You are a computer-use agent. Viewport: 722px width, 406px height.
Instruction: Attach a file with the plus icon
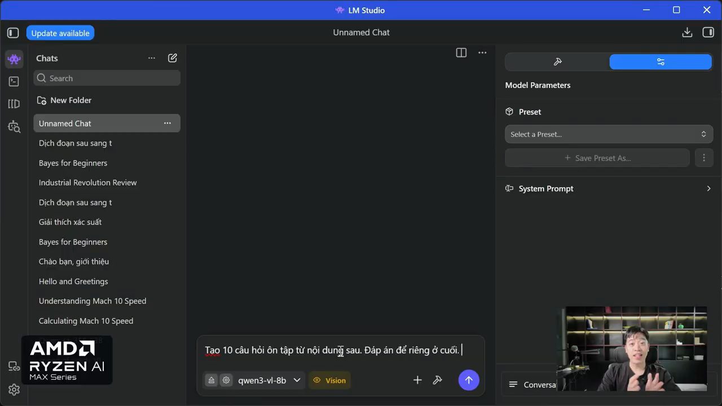pyautogui.click(x=417, y=380)
